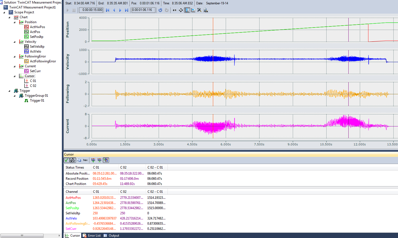
Task: Click the SetCurr channel icon in the tree
Action: coord(26,71)
